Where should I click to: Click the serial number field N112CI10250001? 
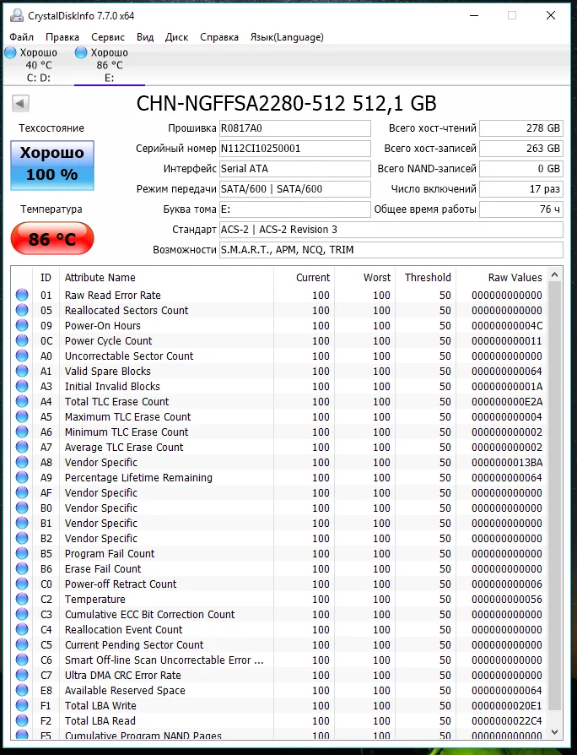[294, 149]
